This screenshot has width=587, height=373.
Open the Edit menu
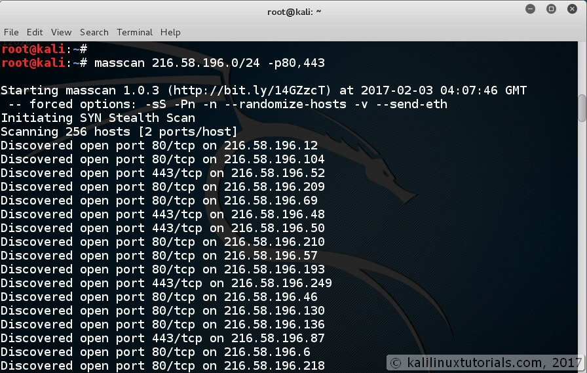35,32
